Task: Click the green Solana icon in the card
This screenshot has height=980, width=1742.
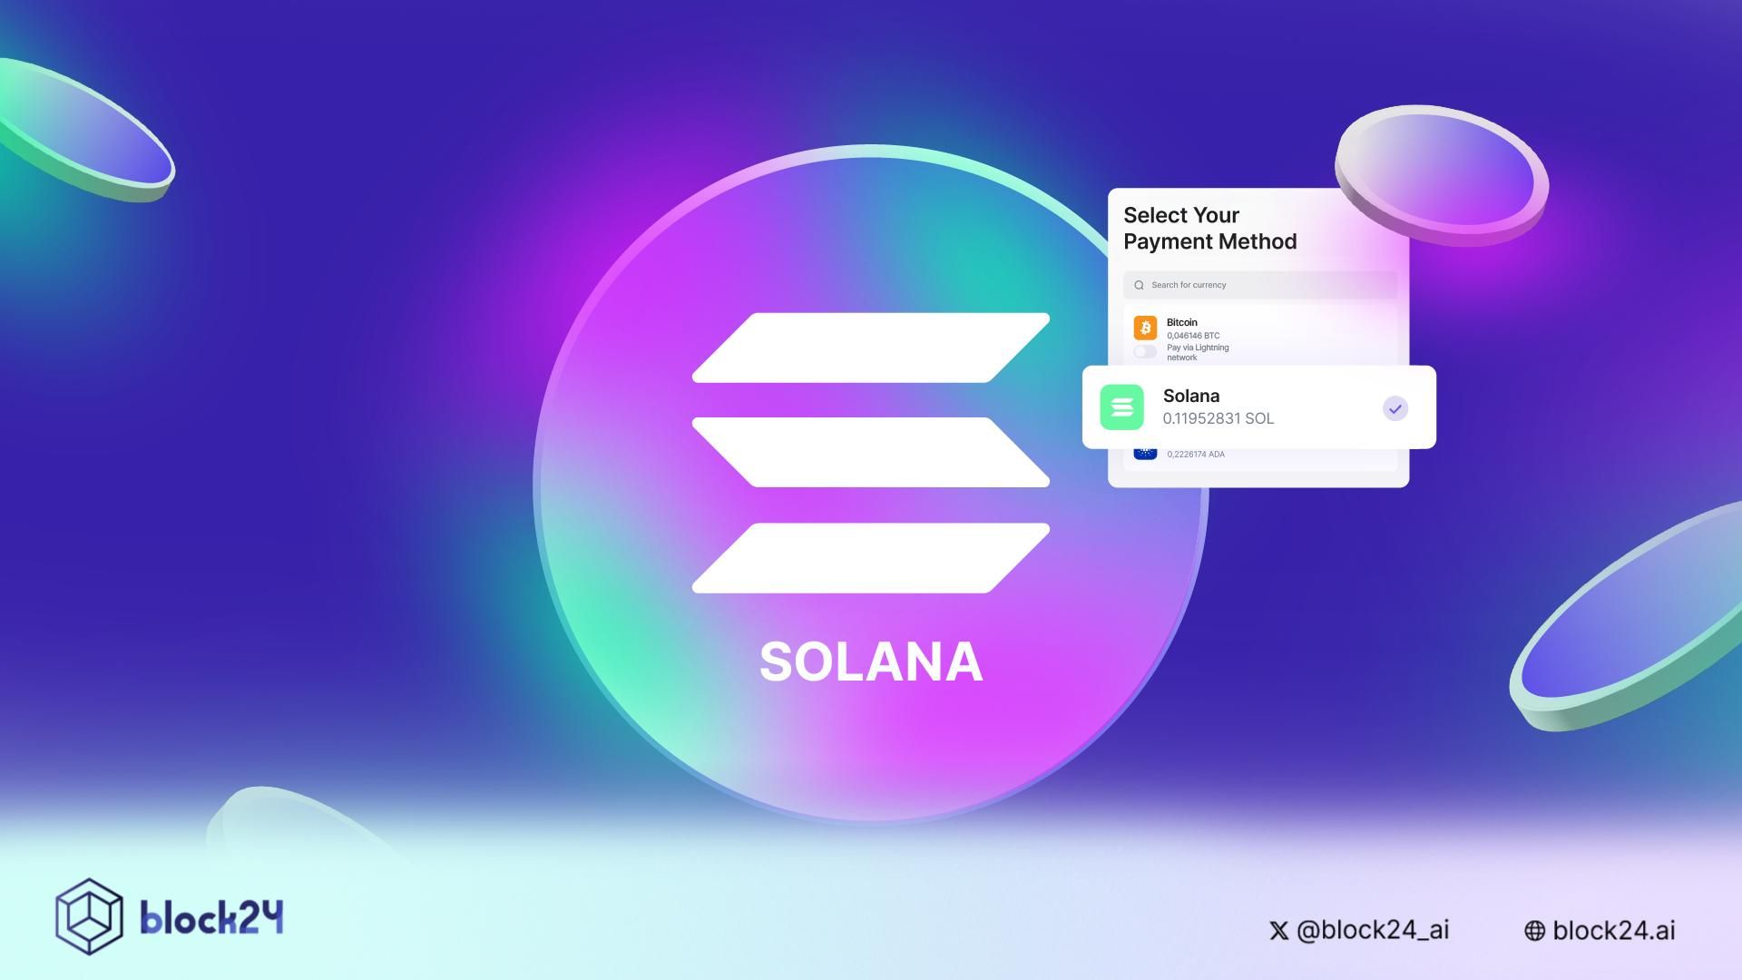Action: pyautogui.click(x=1122, y=407)
